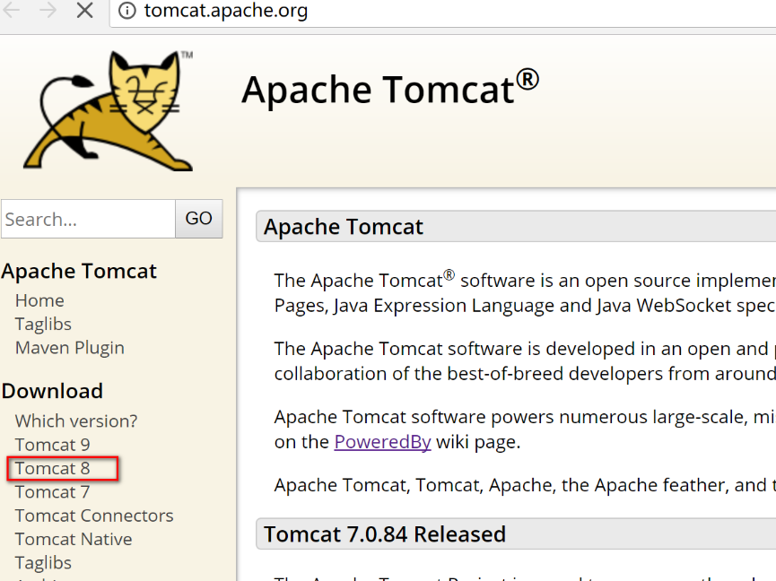776x581 pixels.
Task: Click the address bar showing tomcat.apache.org
Action: pos(442,11)
